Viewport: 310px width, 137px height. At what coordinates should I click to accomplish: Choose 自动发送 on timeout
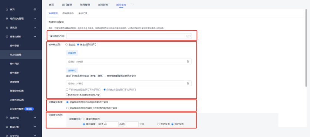point(172,124)
